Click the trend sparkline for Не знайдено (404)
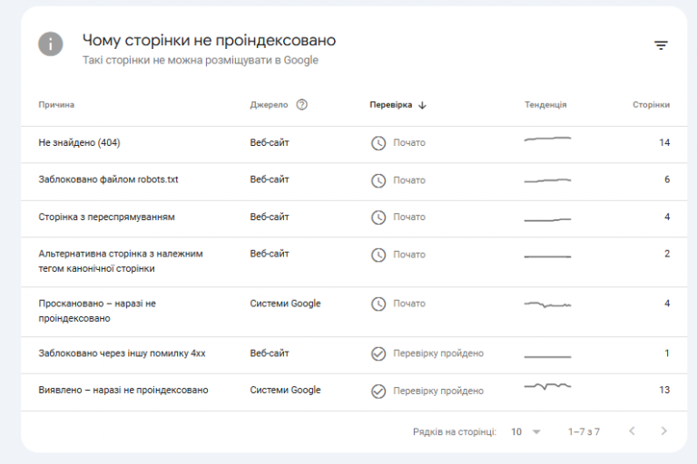Image resolution: width=697 pixels, height=464 pixels. [x=547, y=140]
